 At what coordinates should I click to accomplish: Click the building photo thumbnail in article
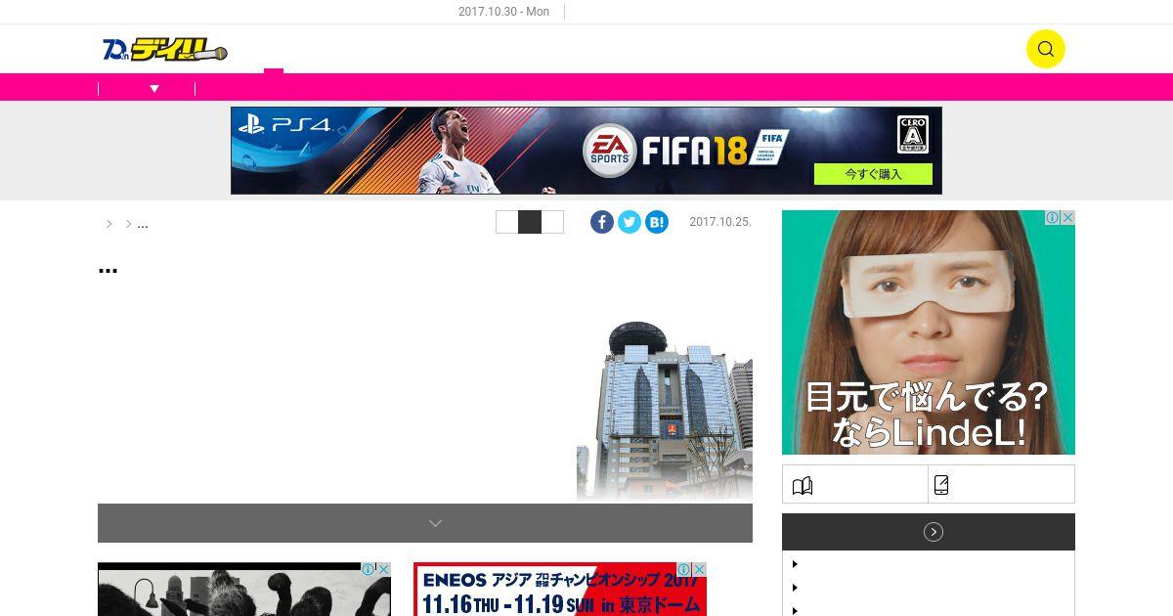pos(665,411)
